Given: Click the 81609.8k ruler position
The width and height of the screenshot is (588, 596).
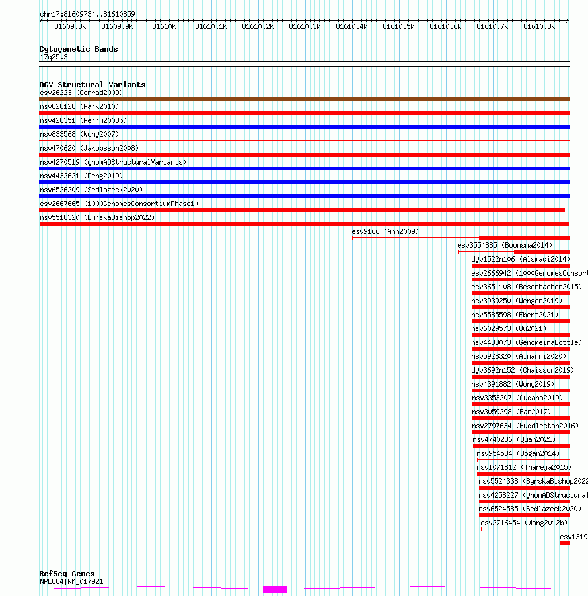Looking at the screenshot, I should 70,26.
